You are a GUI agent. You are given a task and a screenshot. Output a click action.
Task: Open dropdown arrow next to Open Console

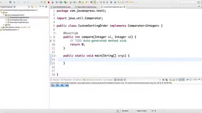point(197,80)
